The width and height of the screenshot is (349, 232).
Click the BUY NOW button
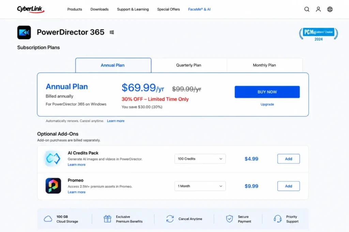(x=267, y=92)
